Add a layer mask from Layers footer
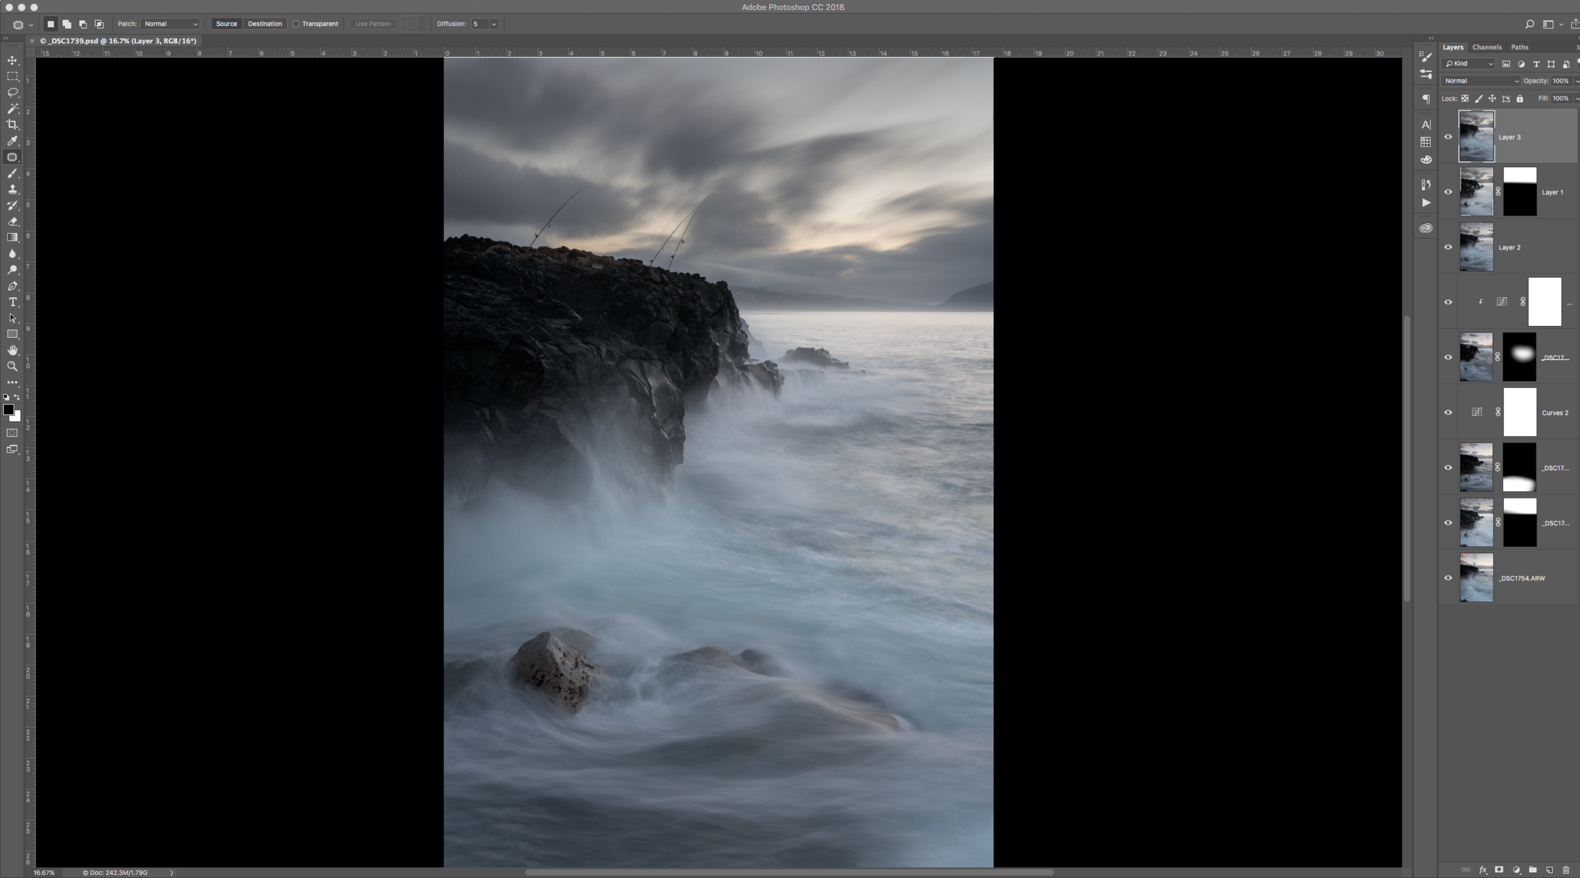Screen dimensions: 1580x878 1499,870
